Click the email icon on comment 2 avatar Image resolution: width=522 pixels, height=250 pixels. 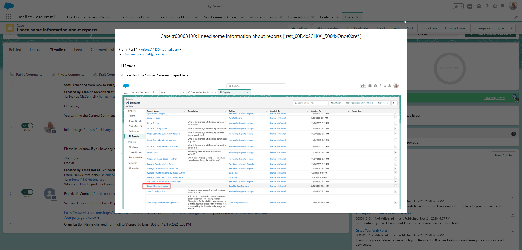coord(54,198)
